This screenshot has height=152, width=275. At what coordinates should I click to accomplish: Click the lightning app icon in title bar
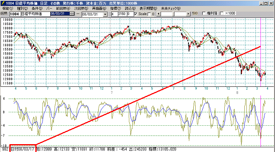(3, 3)
